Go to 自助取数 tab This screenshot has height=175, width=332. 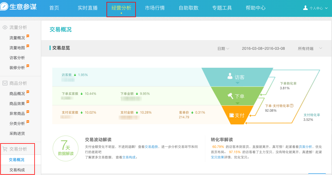189,8
